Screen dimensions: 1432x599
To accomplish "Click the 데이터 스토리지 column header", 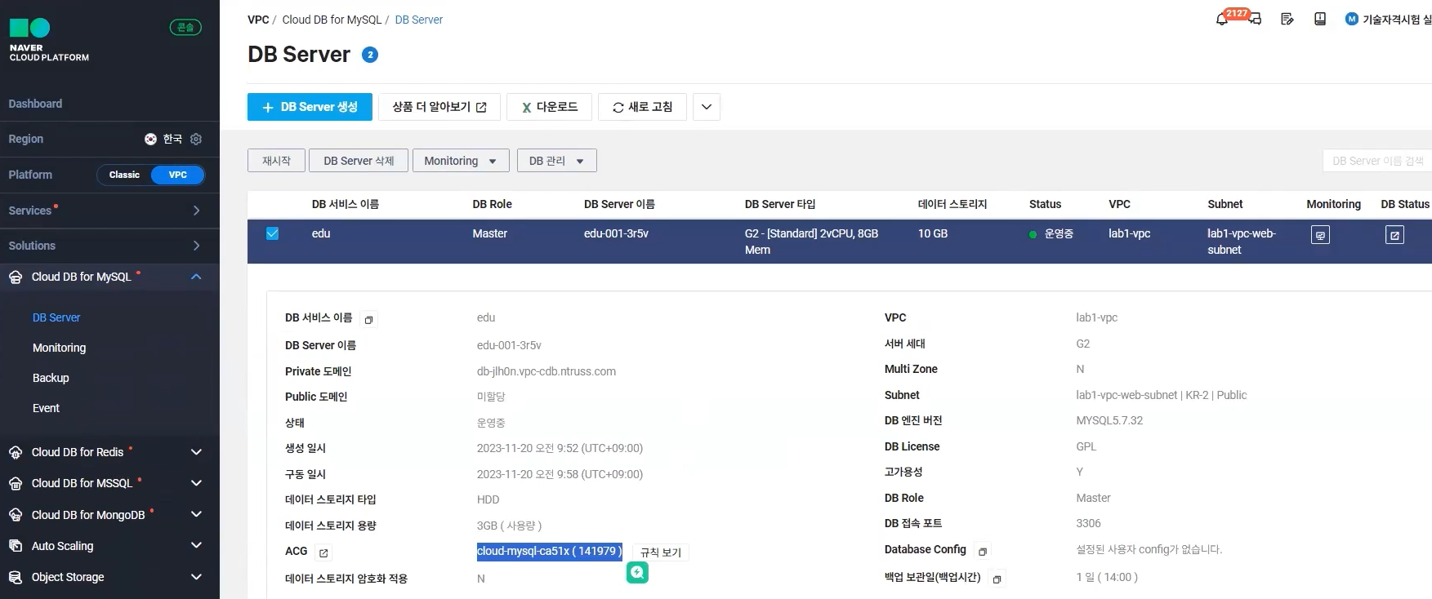I will click(x=952, y=204).
